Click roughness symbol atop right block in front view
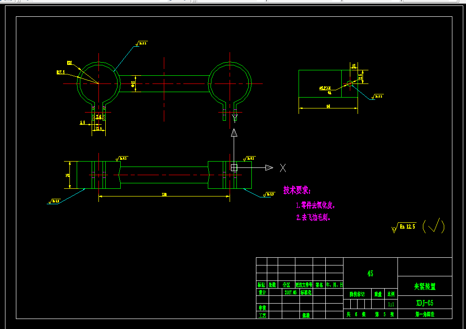This screenshot has width=466, height=329. [x=250, y=158]
